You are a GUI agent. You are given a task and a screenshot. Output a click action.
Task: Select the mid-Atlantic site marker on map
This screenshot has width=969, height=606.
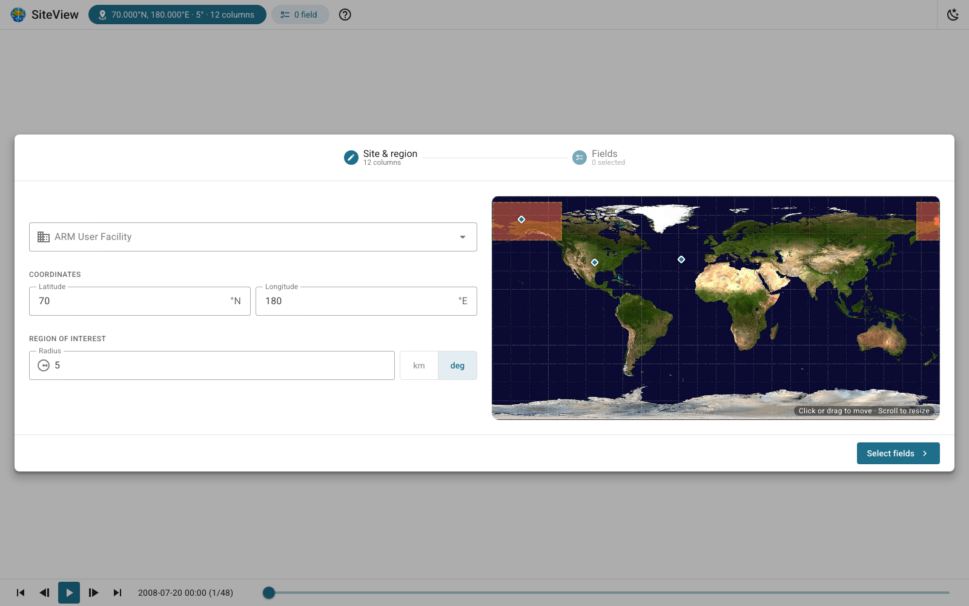pyautogui.click(x=681, y=259)
